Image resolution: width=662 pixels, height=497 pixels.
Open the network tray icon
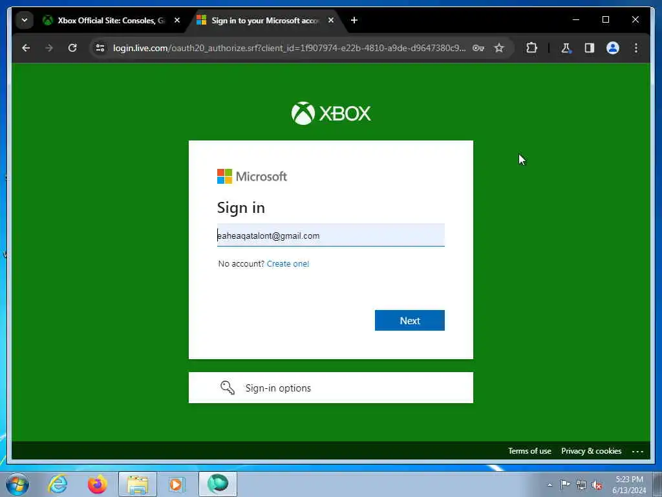point(581,485)
